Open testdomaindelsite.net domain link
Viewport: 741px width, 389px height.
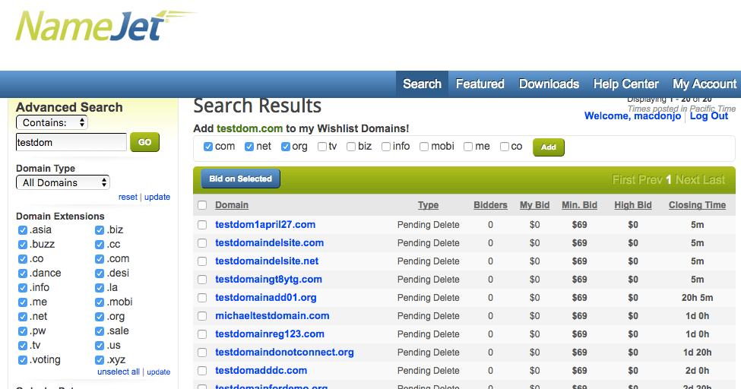click(x=267, y=261)
